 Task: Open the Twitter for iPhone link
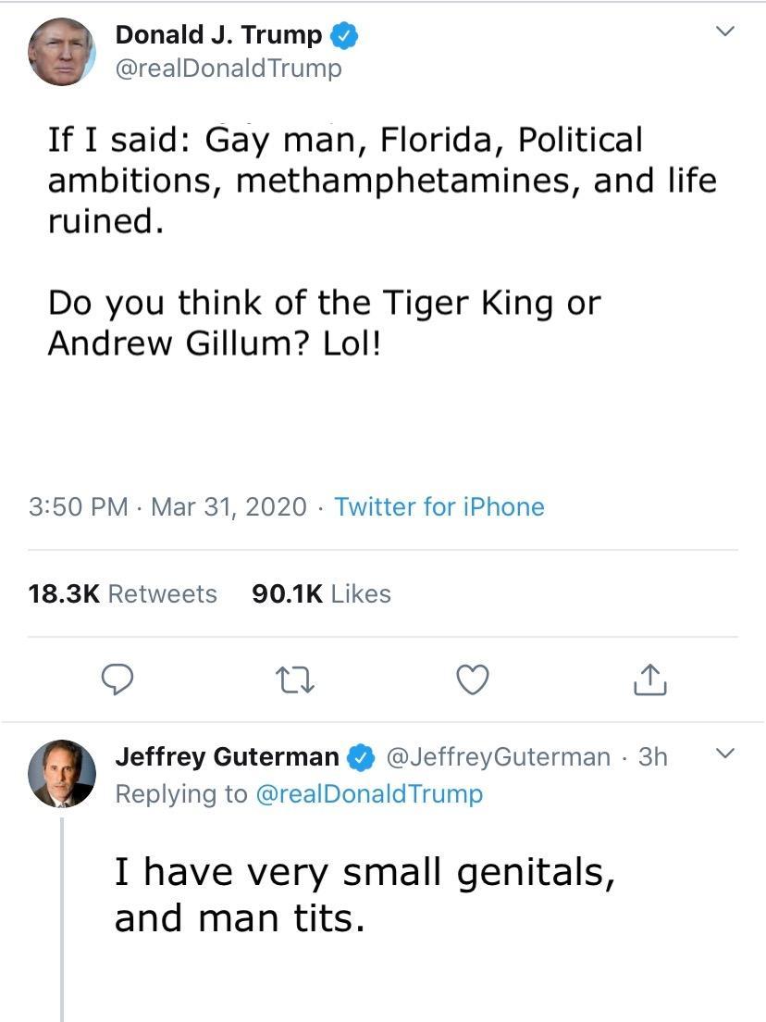[x=439, y=507]
